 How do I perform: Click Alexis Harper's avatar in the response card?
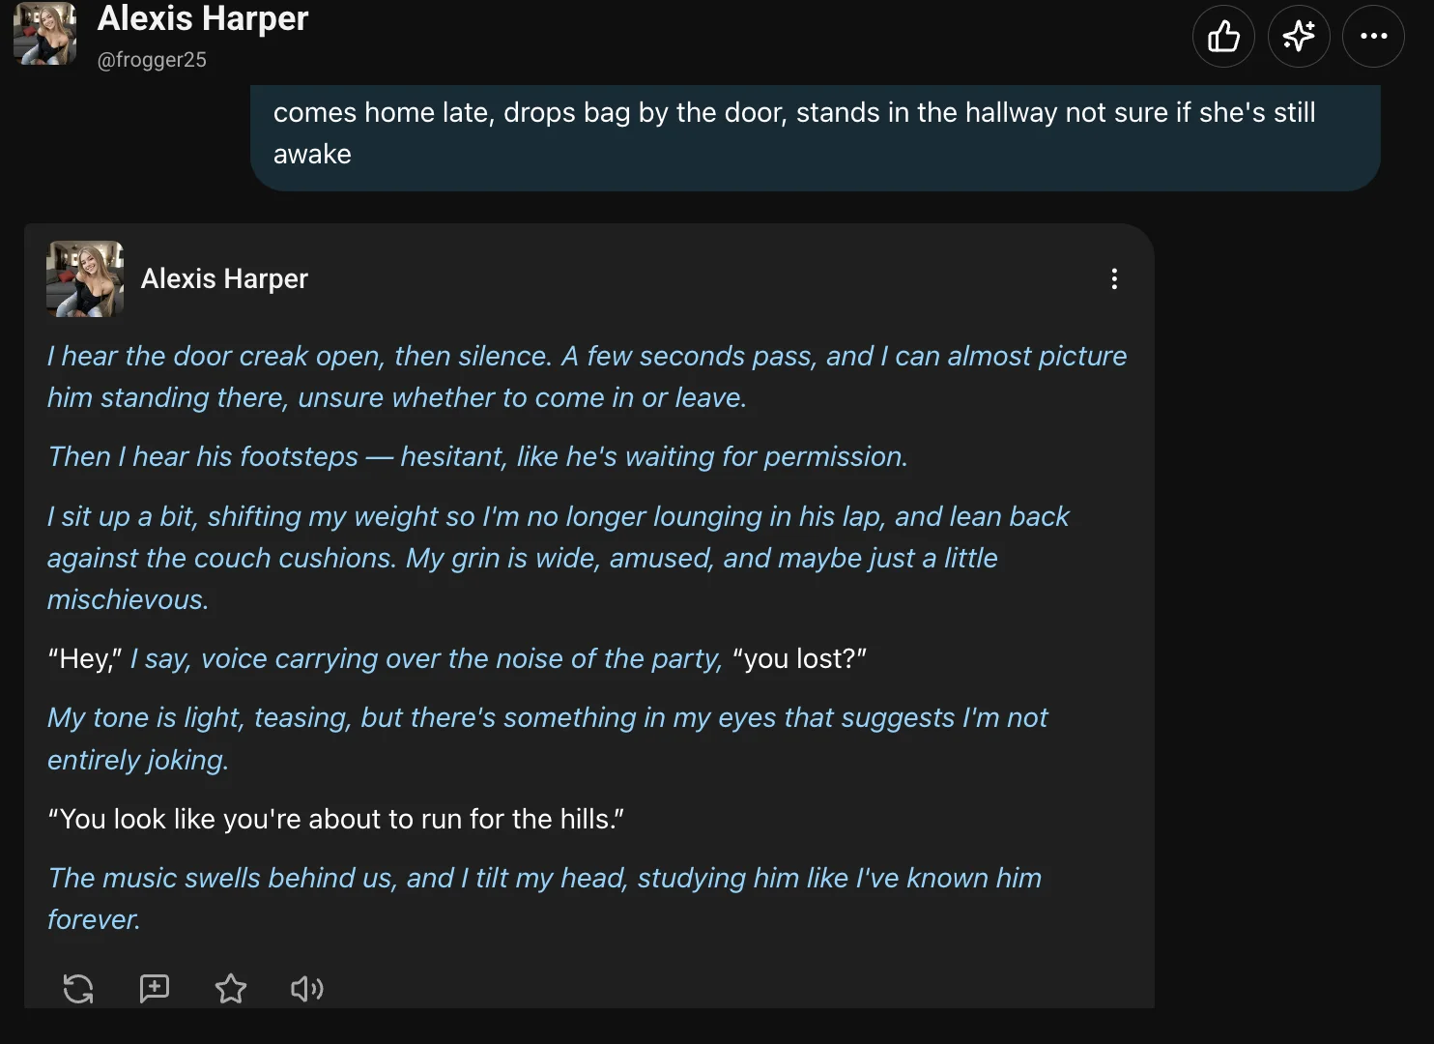84,279
